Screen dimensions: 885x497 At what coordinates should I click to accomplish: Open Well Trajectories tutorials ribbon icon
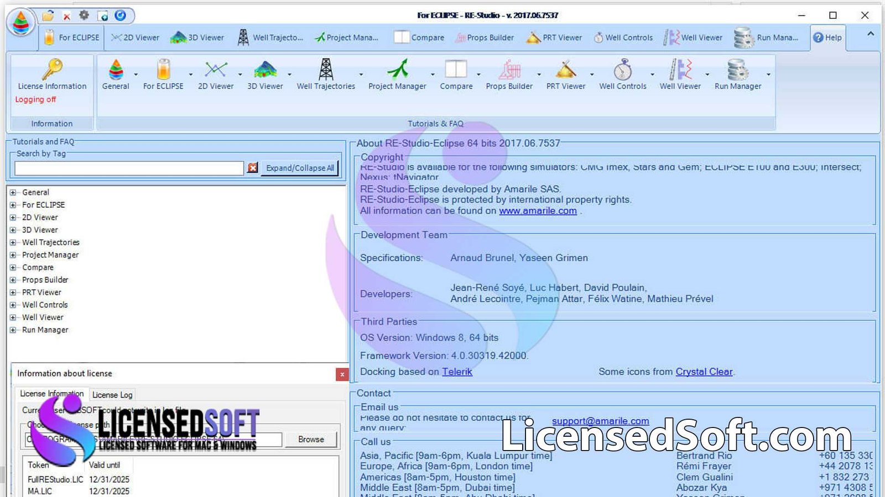pos(326,70)
